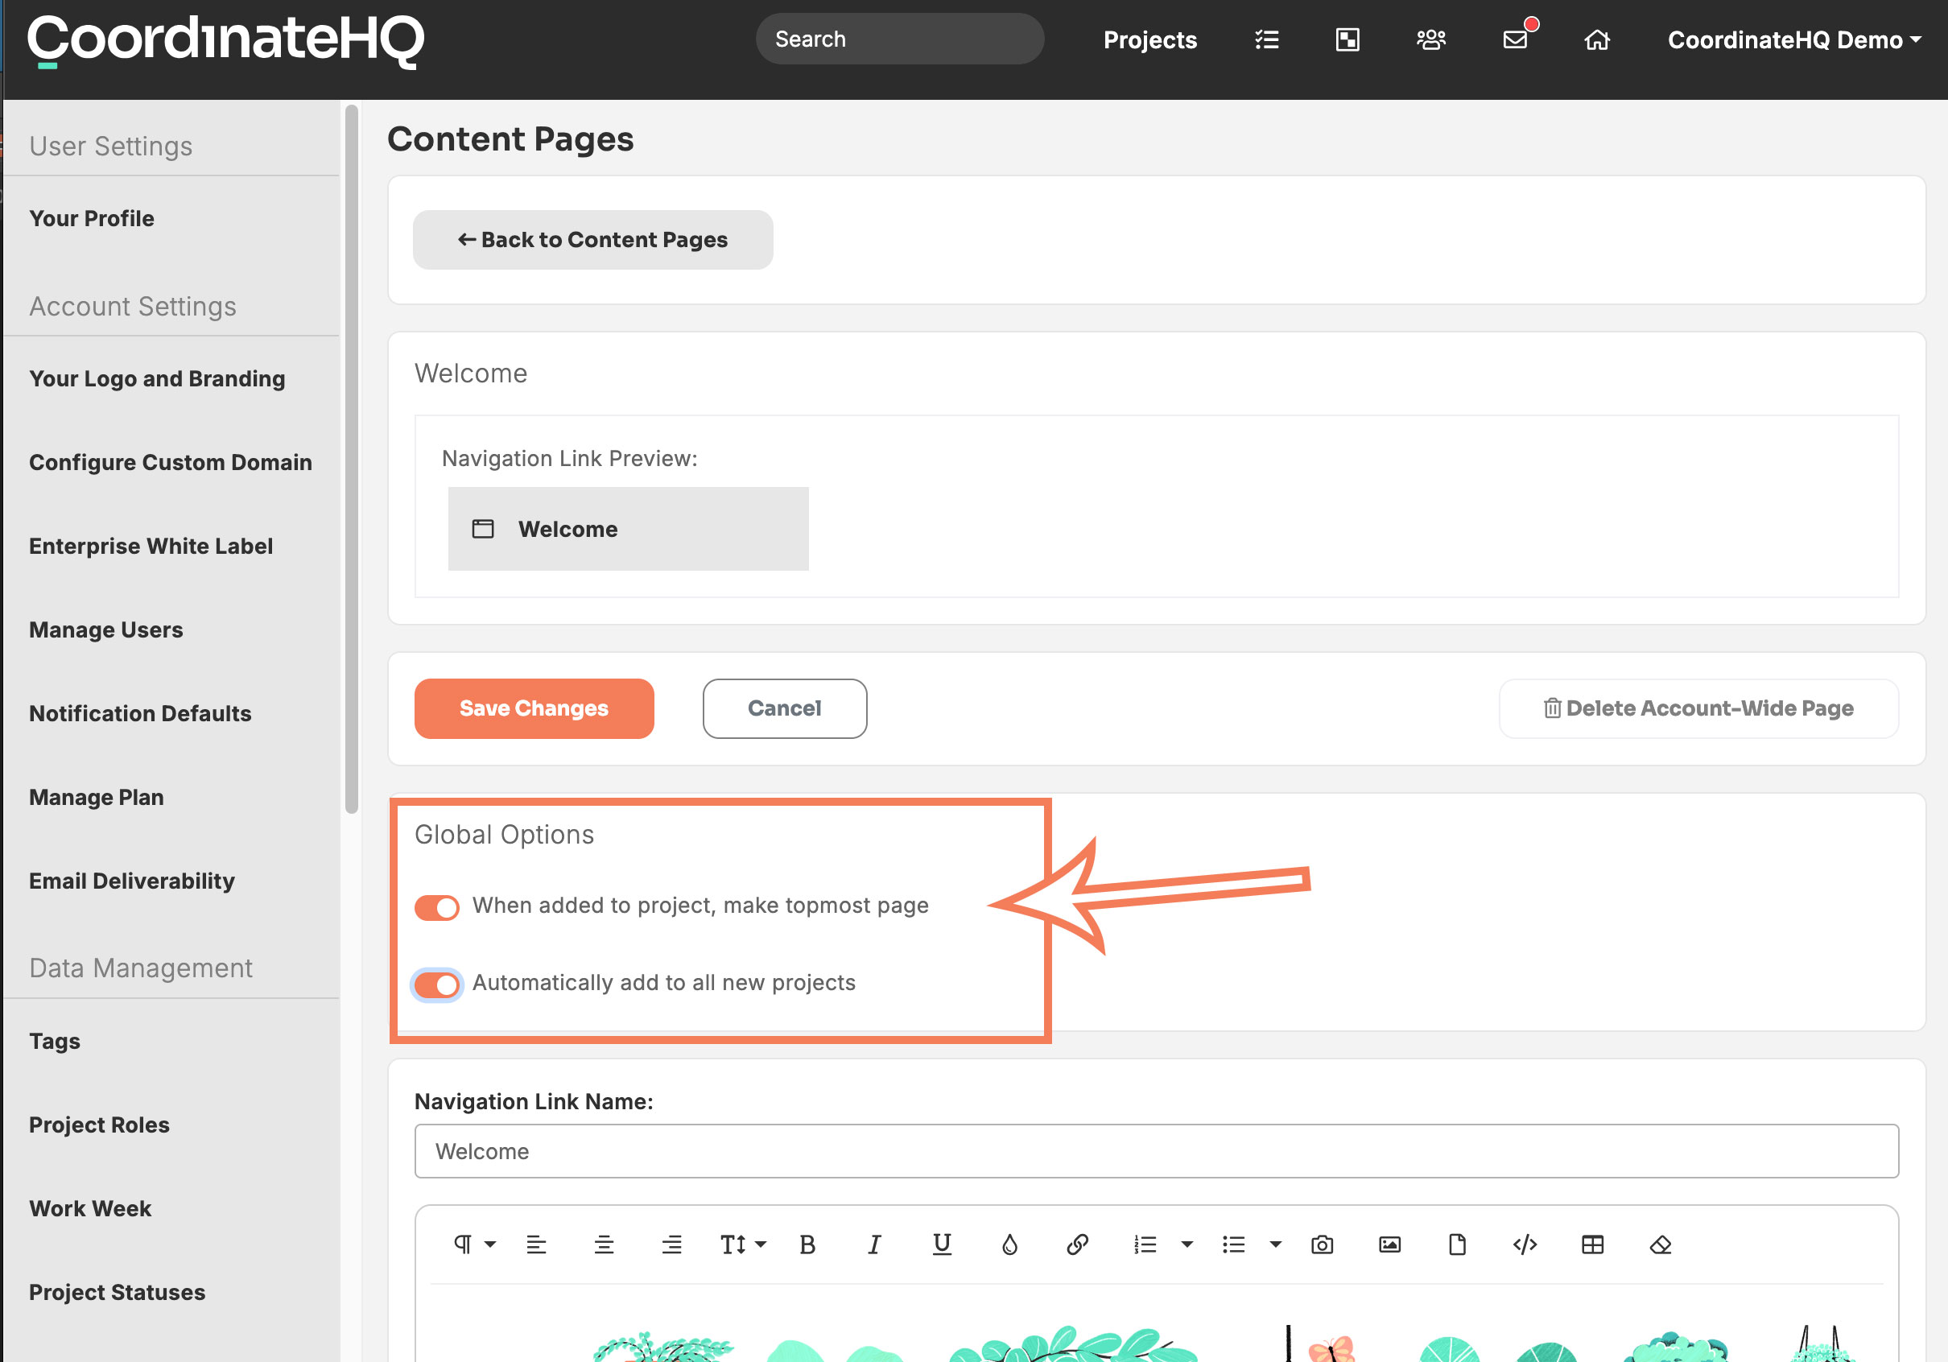Open the task list icon in top bar
The width and height of the screenshot is (1948, 1362).
tap(1267, 40)
